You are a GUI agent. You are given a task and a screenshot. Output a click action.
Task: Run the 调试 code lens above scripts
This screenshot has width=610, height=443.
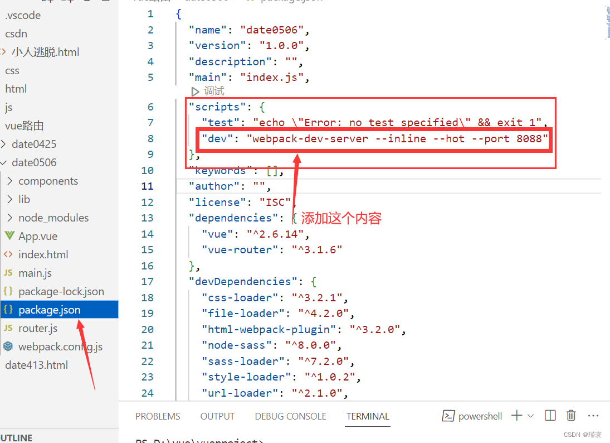pos(211,90)
